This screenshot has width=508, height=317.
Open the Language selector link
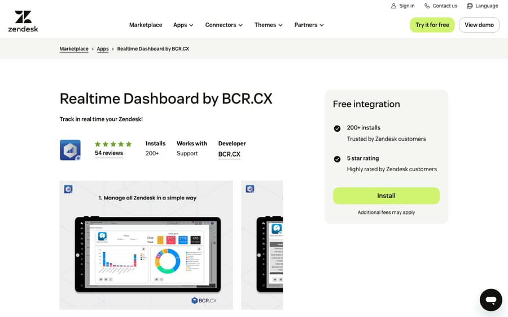487,6
